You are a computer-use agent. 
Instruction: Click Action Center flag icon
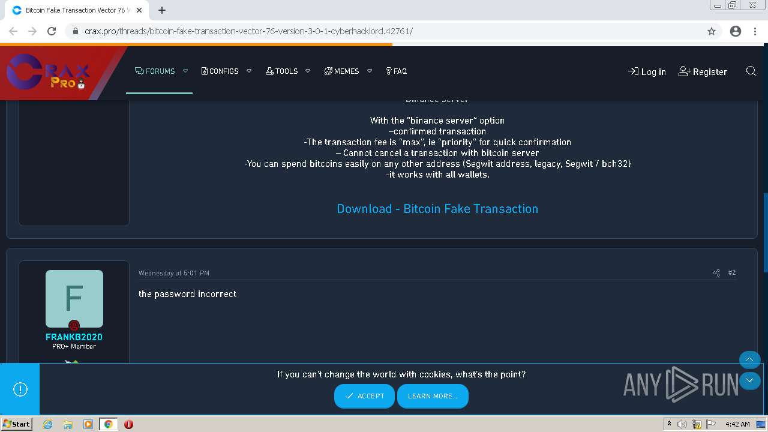coord(711,424)
